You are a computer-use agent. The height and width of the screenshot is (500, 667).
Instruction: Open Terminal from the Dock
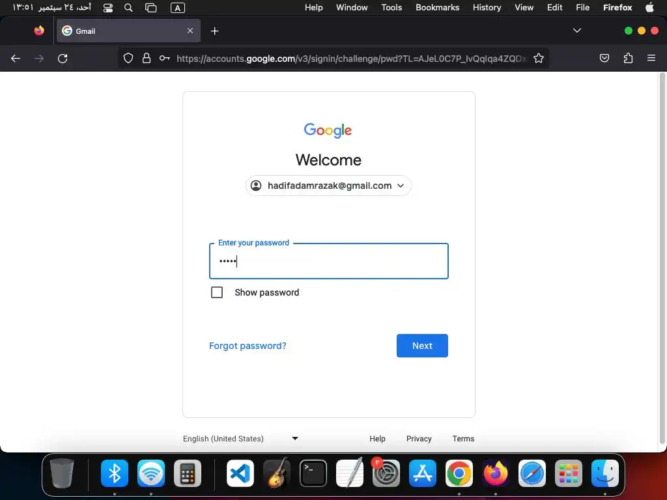click(313, 473)
